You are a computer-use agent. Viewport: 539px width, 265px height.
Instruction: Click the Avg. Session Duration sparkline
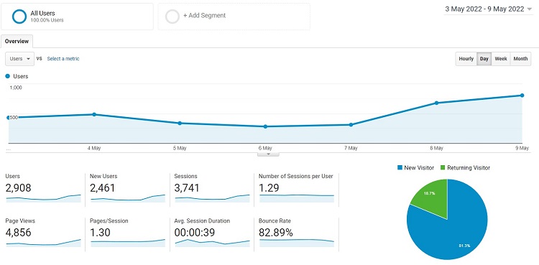(213, 243)
